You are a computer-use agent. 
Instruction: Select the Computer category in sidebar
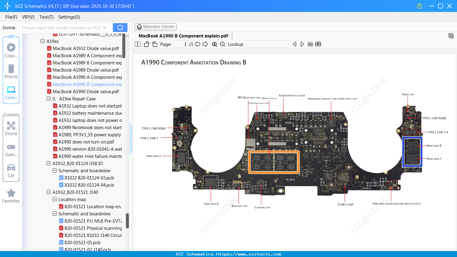[x=11, y=93]
